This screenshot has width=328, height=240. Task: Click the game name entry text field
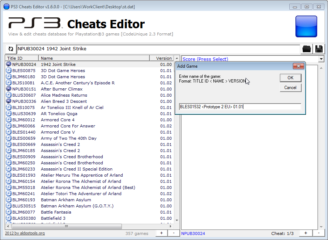[240, 107]
